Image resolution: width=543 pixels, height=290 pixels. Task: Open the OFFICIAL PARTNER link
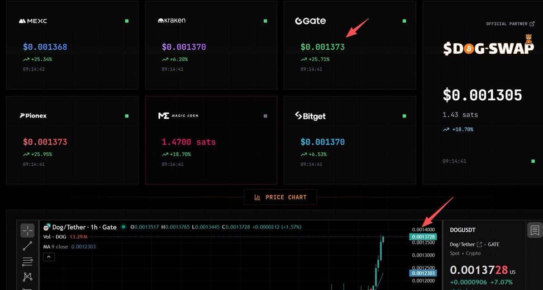[510, 23]
